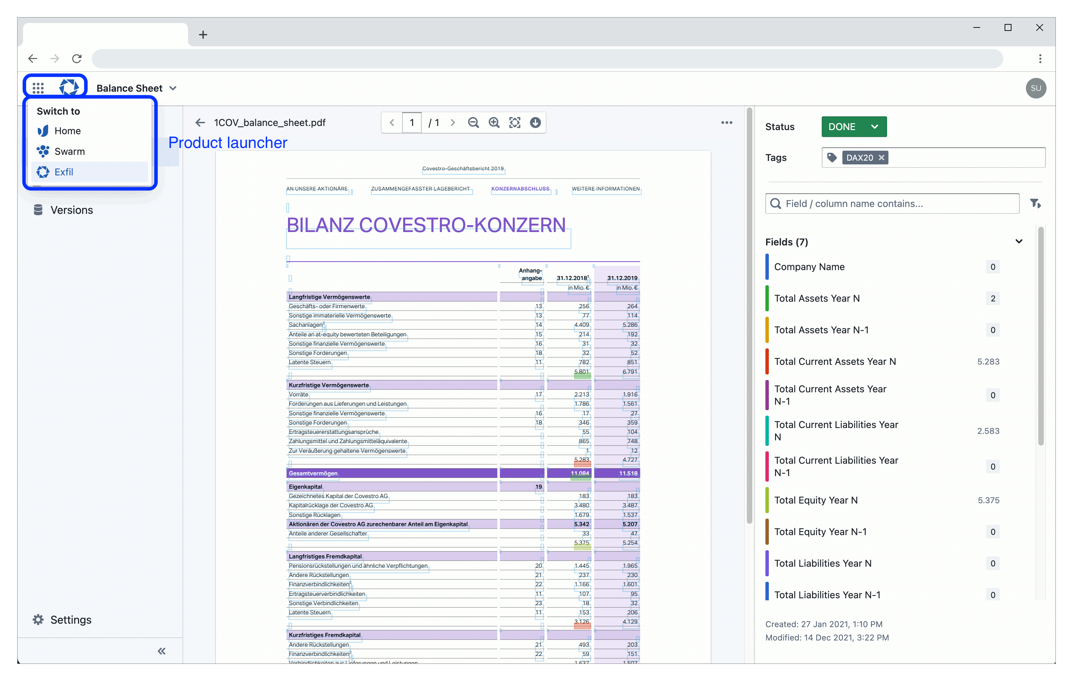This screenshot has height=681, width=1073.
Task: Click ZUSAMMENGEFASSTER LAGEBERICHT heading
Action: click(420, 189)
